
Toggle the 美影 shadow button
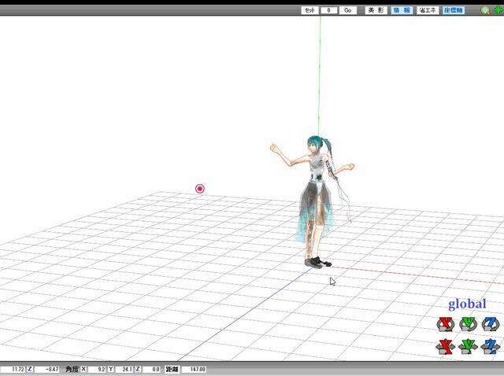pyautogui.click(x=376, y=10)
